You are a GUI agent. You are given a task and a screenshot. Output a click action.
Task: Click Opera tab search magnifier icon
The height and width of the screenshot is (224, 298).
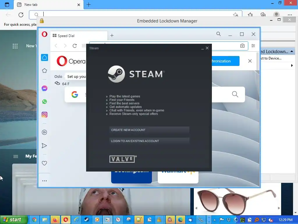pyautogui.click(x=219, y=34)
